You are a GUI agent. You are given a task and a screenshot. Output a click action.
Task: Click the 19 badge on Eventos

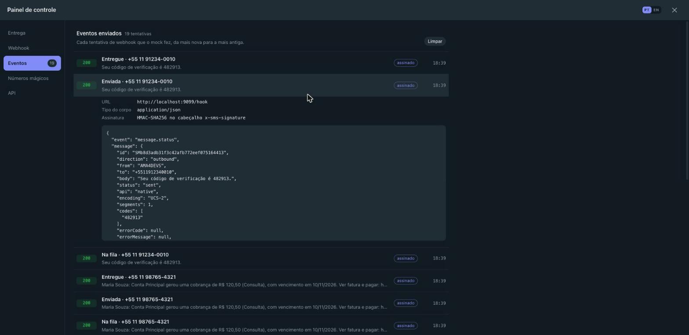(52, 63)
